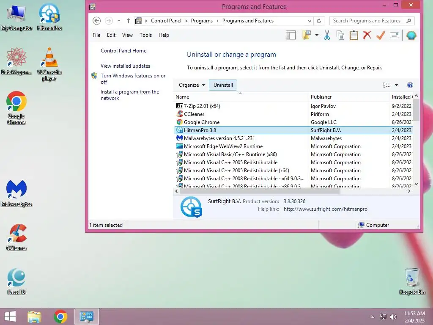Click the search magnifier icon
Screen dimensions: 433x325
click(409, 21)
